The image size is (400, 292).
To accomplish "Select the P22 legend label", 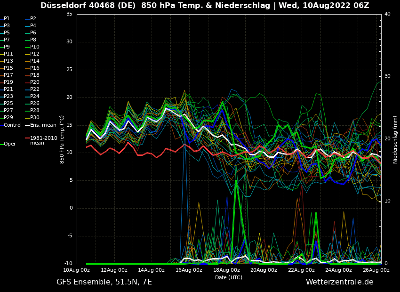I will point(35,89).
